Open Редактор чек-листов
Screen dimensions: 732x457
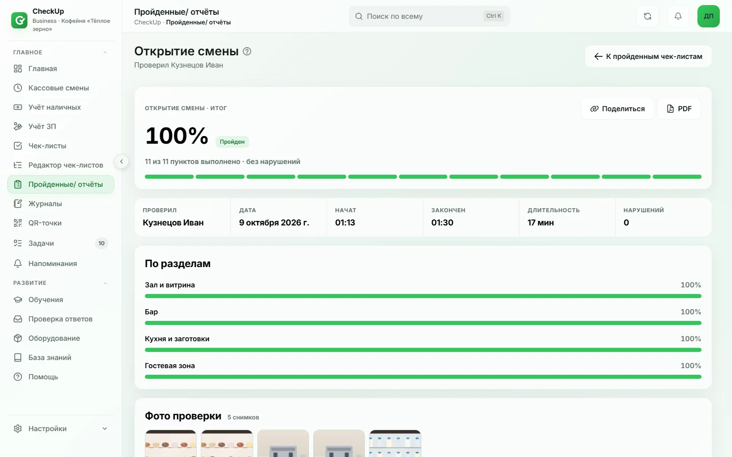(60, 165)
